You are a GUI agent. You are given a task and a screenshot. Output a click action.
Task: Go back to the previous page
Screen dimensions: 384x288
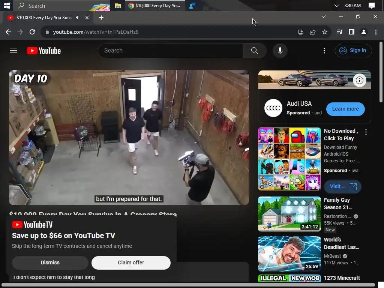click(x=8, y=32)
